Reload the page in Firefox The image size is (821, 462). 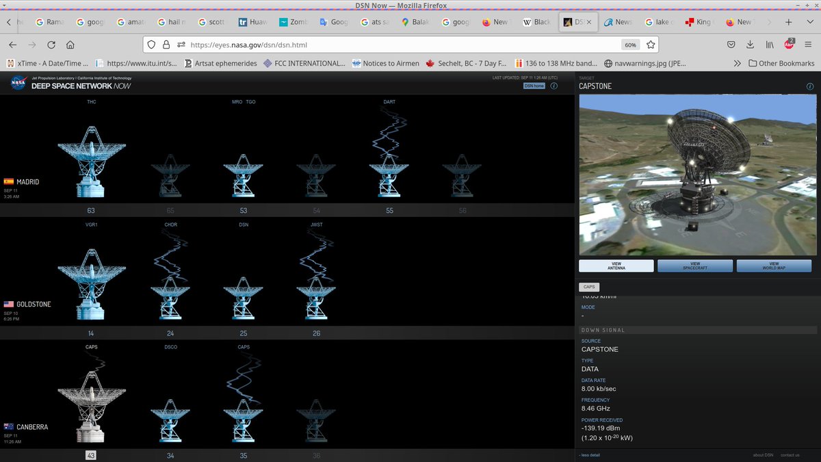[x=51, y=44]
